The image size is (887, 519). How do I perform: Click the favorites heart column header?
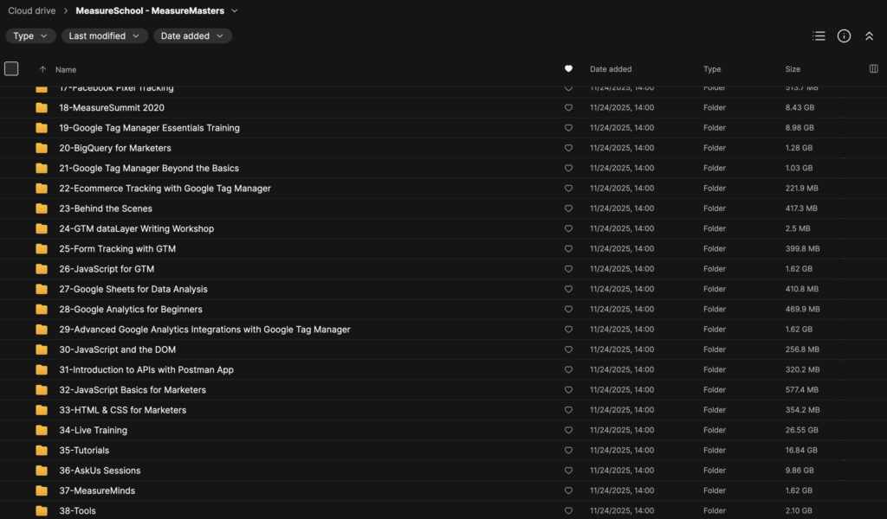click(568, 69)
